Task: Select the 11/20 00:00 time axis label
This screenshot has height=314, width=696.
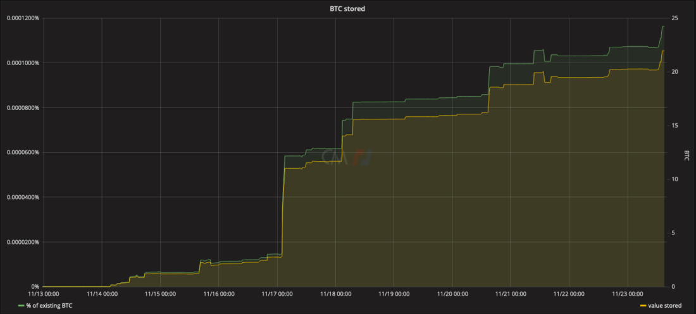Action: (x=452, y=294)
